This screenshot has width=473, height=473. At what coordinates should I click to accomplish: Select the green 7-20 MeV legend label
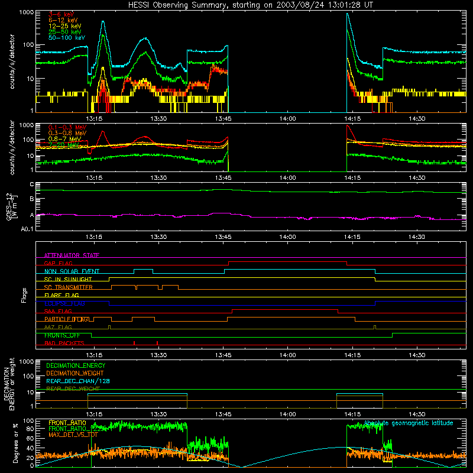64,145
